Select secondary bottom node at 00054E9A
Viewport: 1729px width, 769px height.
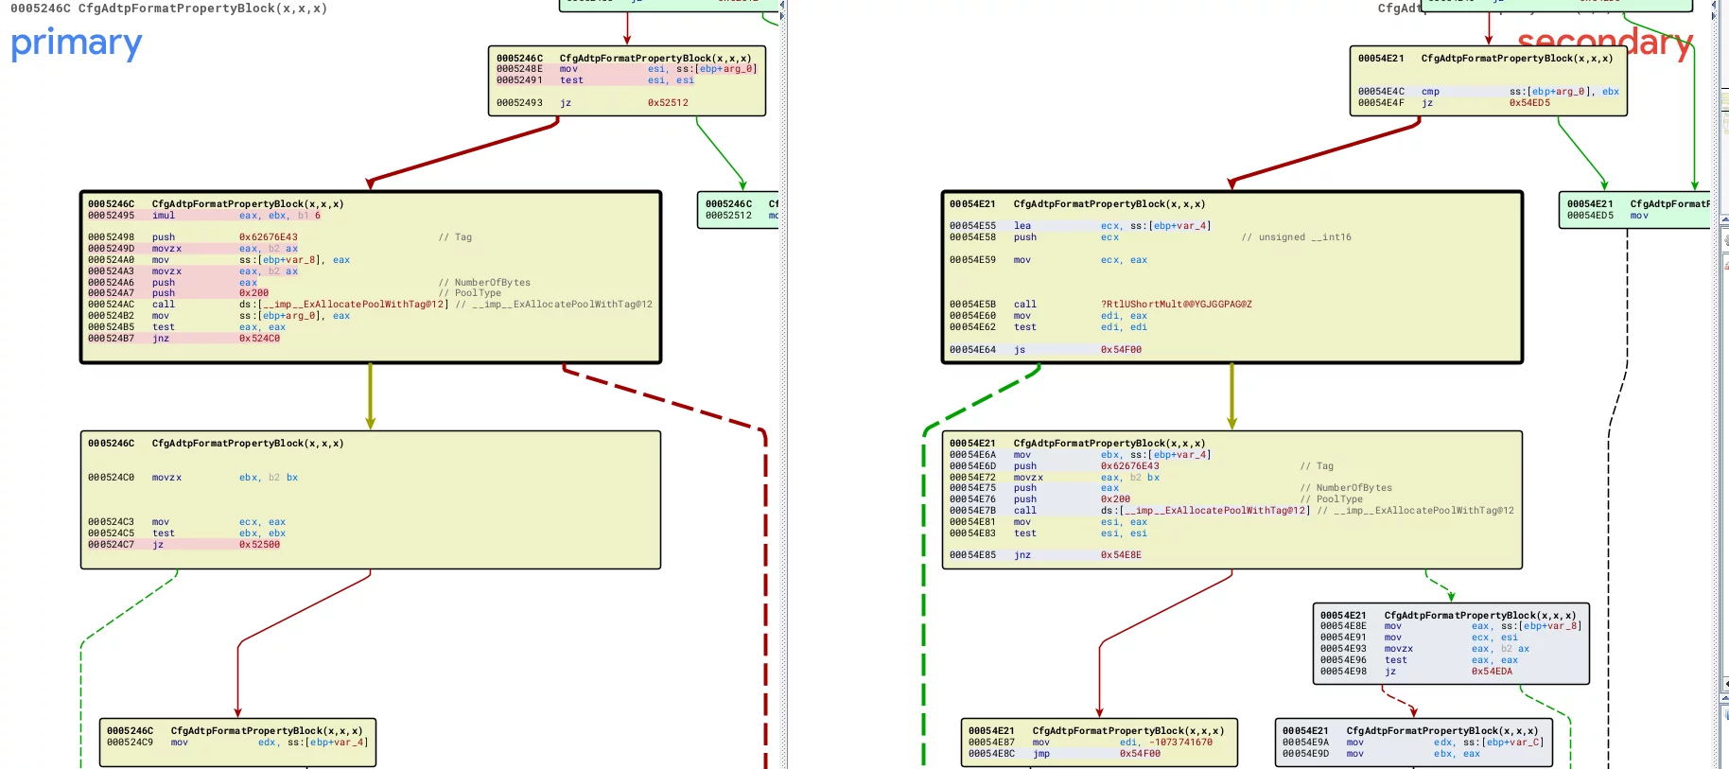tap(1413, 743)
